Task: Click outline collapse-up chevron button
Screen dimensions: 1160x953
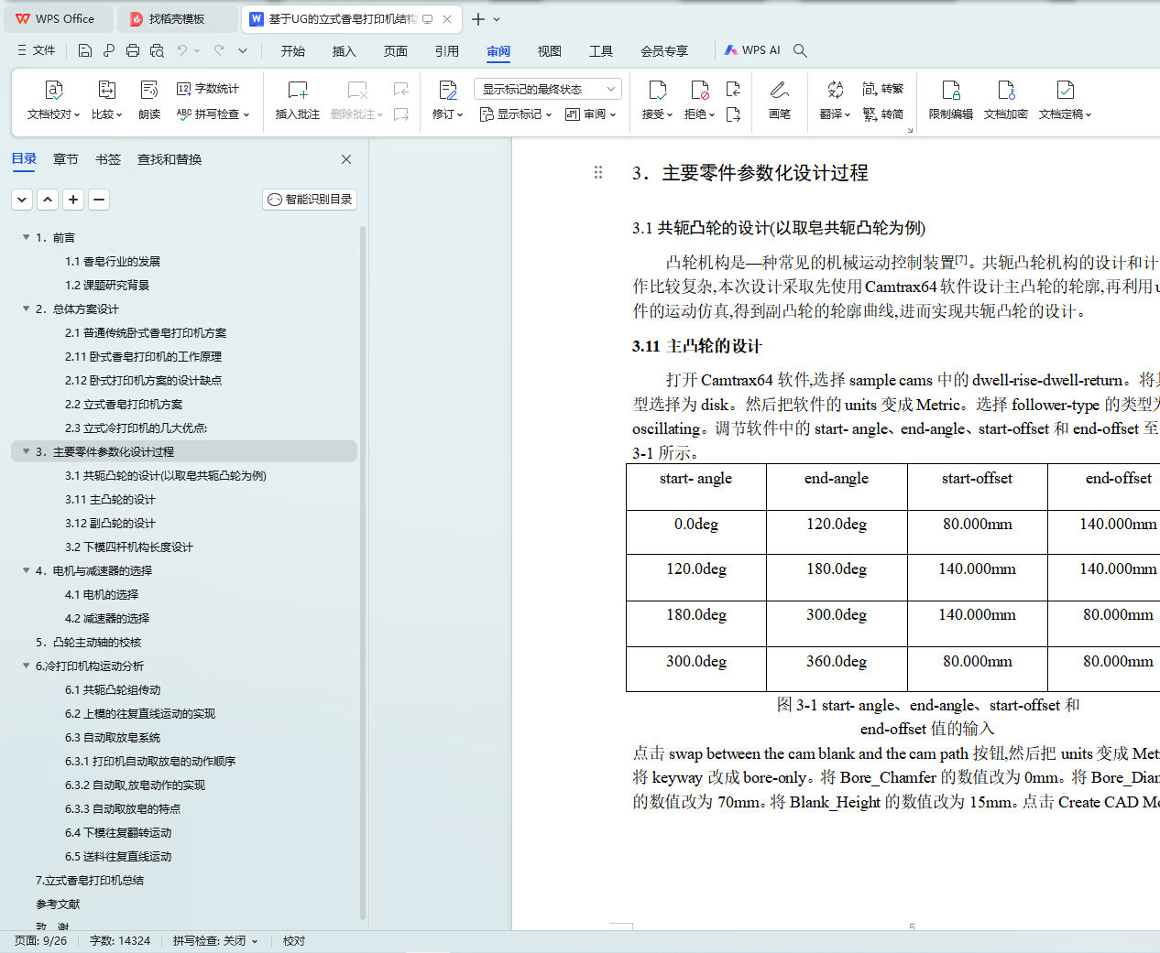Action: click(x=48, y=199)
